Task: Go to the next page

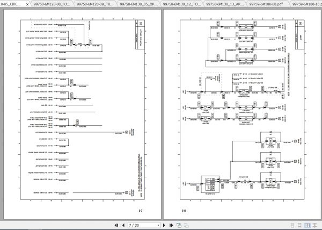Action: (x=164, y=225)
